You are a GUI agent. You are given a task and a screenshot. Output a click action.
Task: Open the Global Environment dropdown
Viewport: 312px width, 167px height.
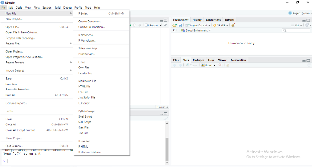[x=196, y=30]
